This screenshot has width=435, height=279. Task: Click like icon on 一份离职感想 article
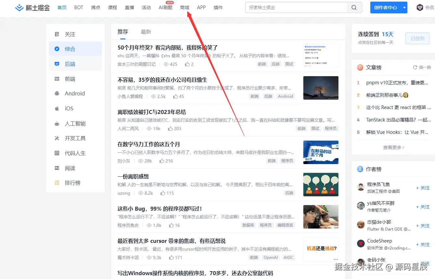163,193
